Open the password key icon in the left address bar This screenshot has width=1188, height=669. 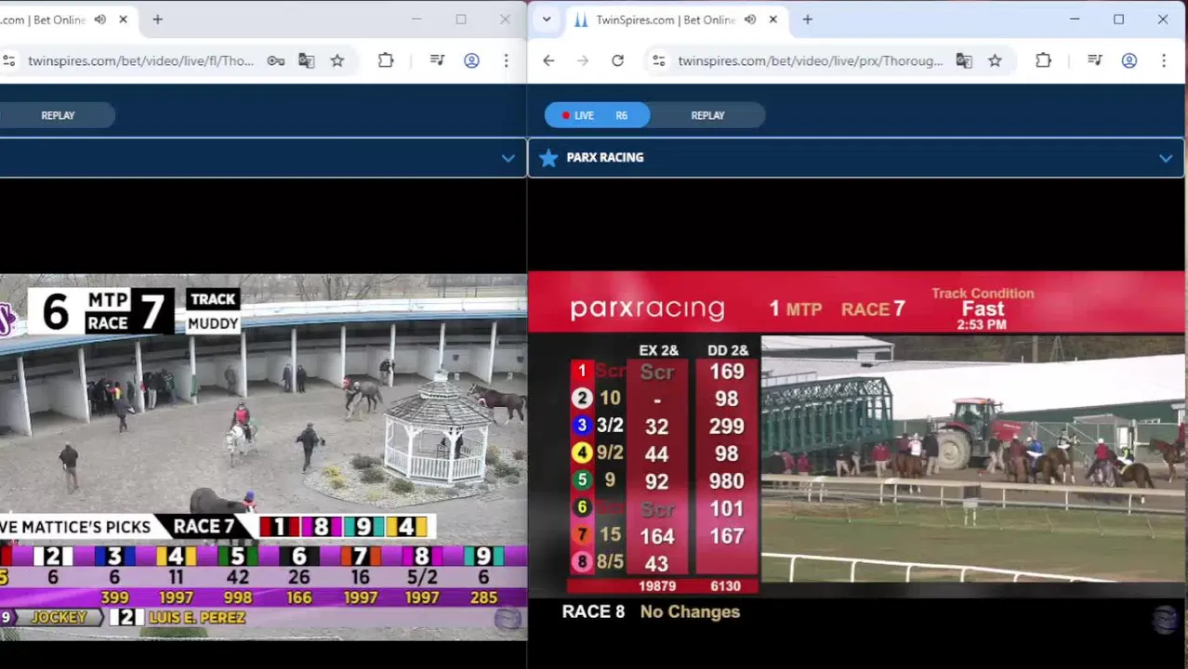[276, 60]
